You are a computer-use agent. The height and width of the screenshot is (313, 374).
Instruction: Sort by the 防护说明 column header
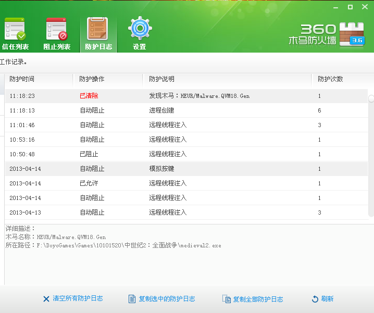point(161,79)
